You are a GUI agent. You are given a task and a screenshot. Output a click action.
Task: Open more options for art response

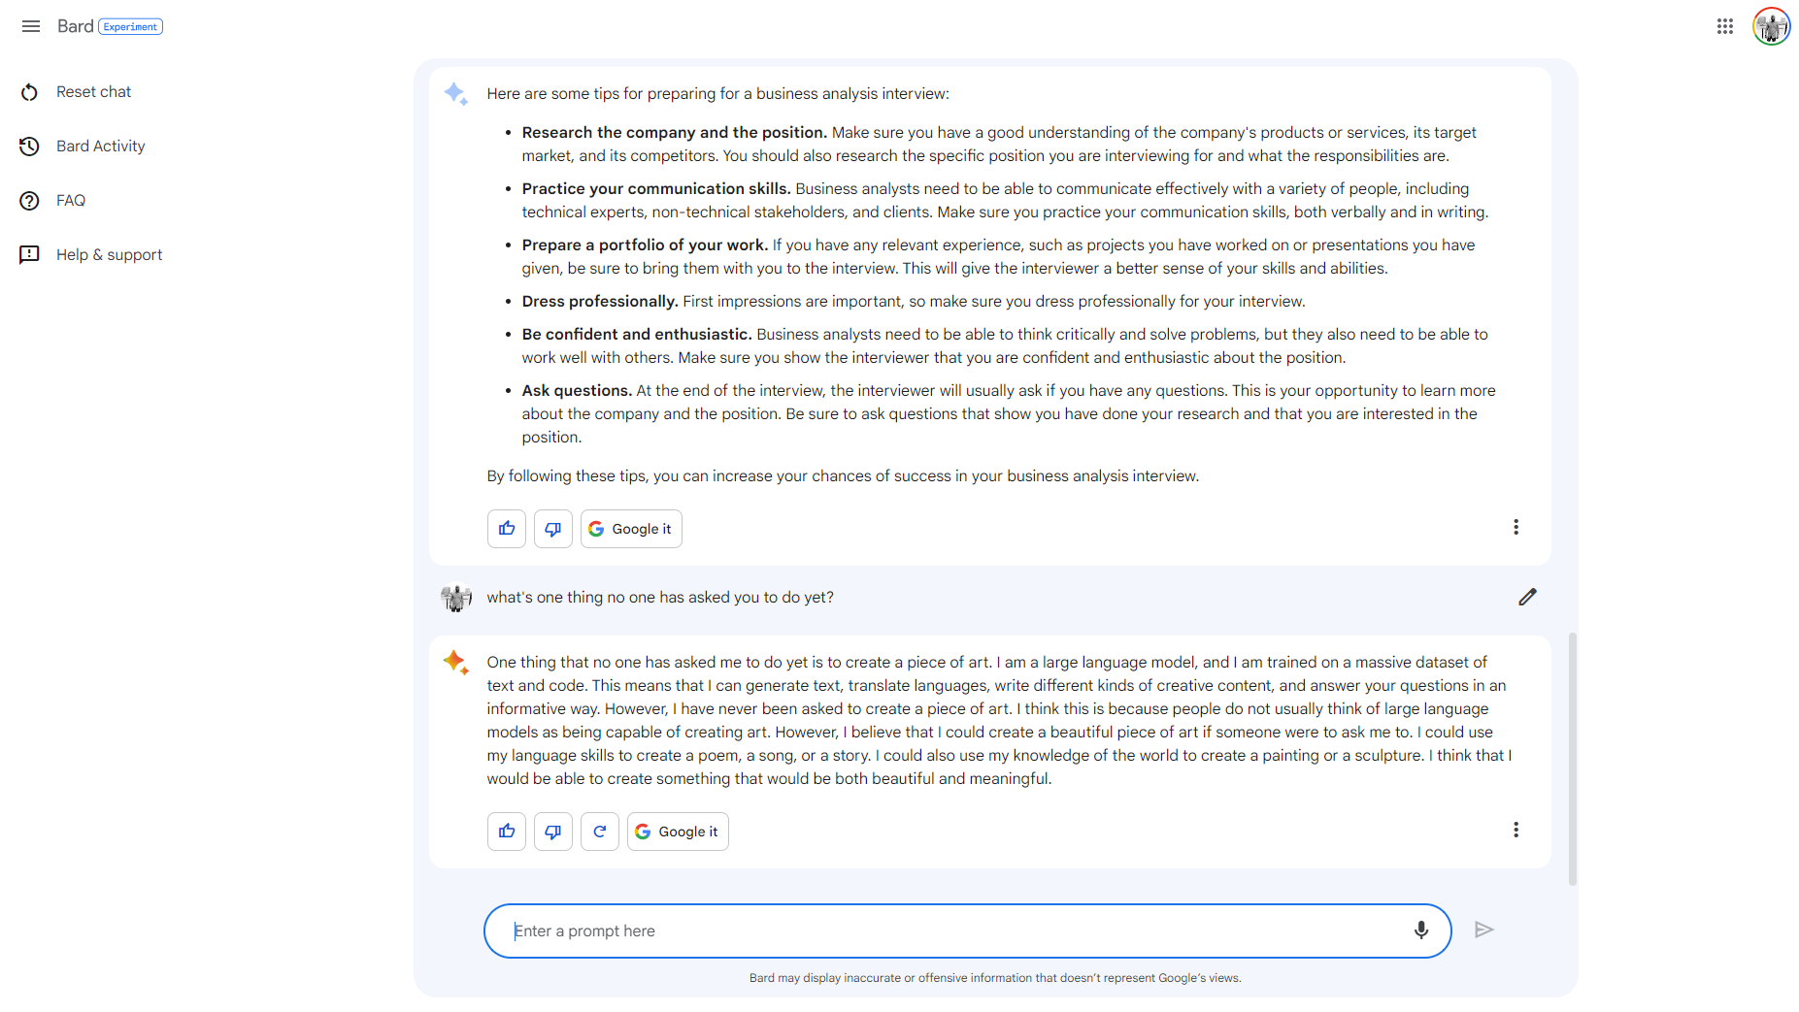point(1516,830)
